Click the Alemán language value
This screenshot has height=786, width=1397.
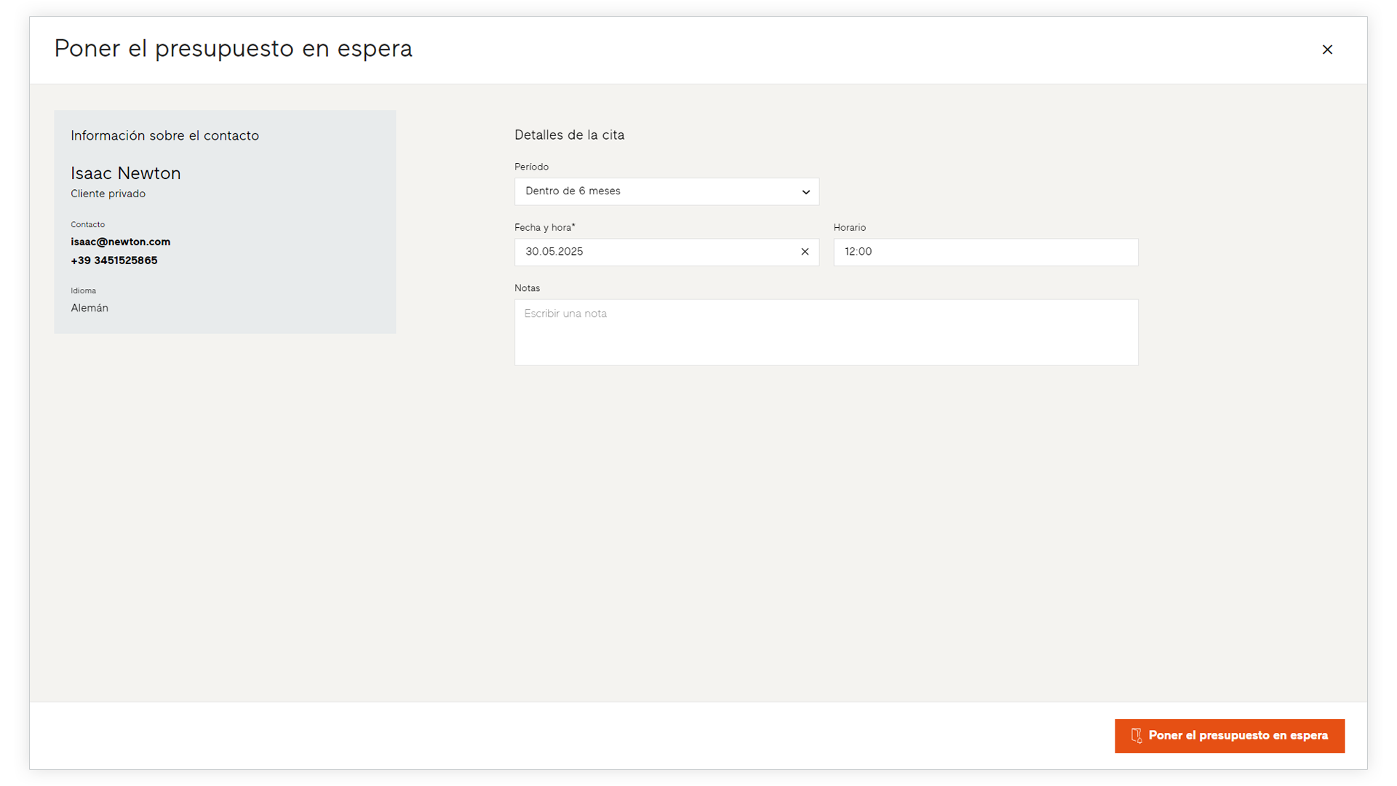[89, 308]
